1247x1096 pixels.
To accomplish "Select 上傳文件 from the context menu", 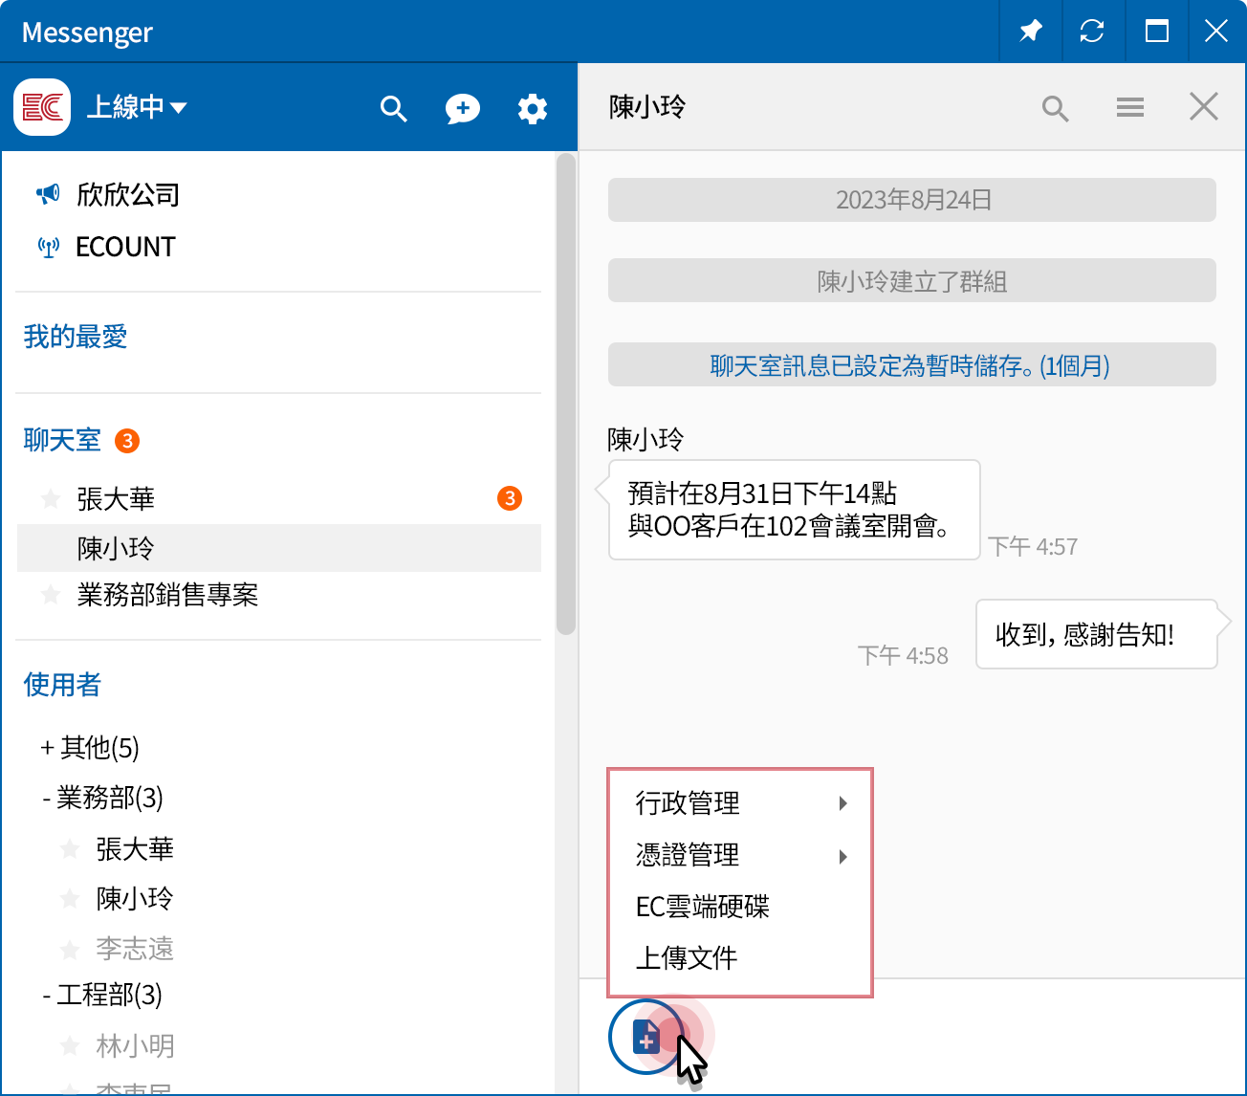I will point(687,959).
